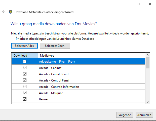This screenshot has width=156, height=121.
Task: Click the wizard download icon in title
Action: click(x=11, y=12)
